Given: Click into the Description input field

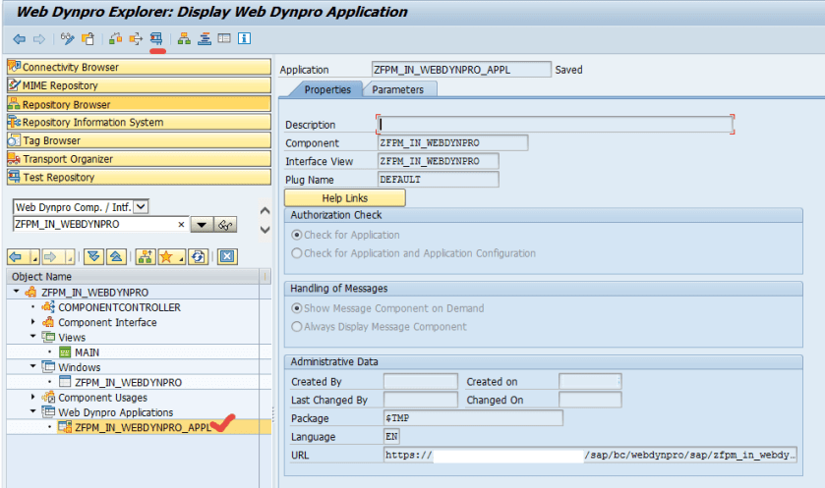Looking at the screenshot, I should point(555,125).
